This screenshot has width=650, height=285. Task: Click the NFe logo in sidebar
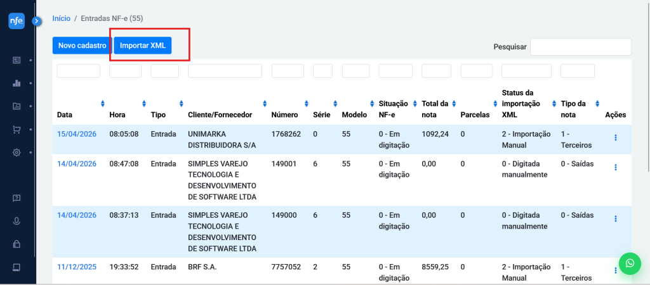pos(16,21)
